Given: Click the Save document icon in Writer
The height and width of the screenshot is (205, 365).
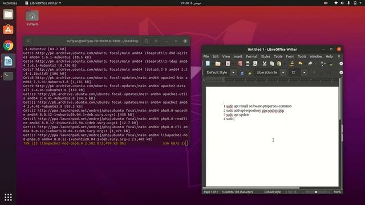Looking at the screenshot, I should tap(228, 63).
